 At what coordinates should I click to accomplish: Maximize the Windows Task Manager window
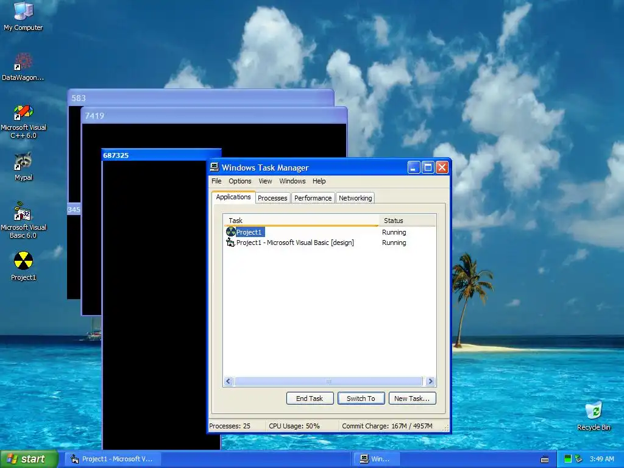pos(428,168)
